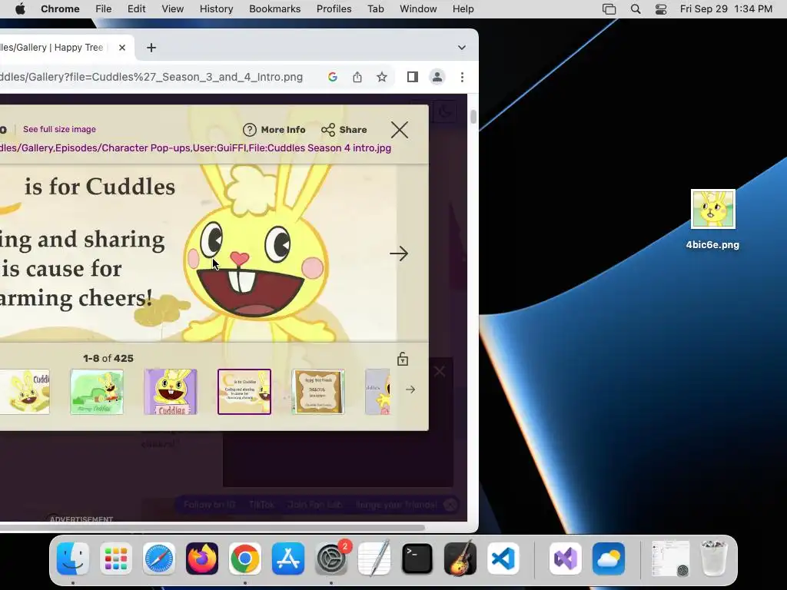Click the share page icon in address bar

[x=357, y=77]
